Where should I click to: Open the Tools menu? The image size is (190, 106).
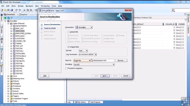[x=54, y=6]
